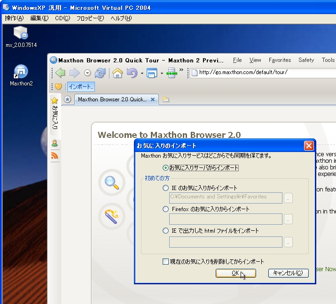Click browse button beside html file field

(x=288, y=242)
